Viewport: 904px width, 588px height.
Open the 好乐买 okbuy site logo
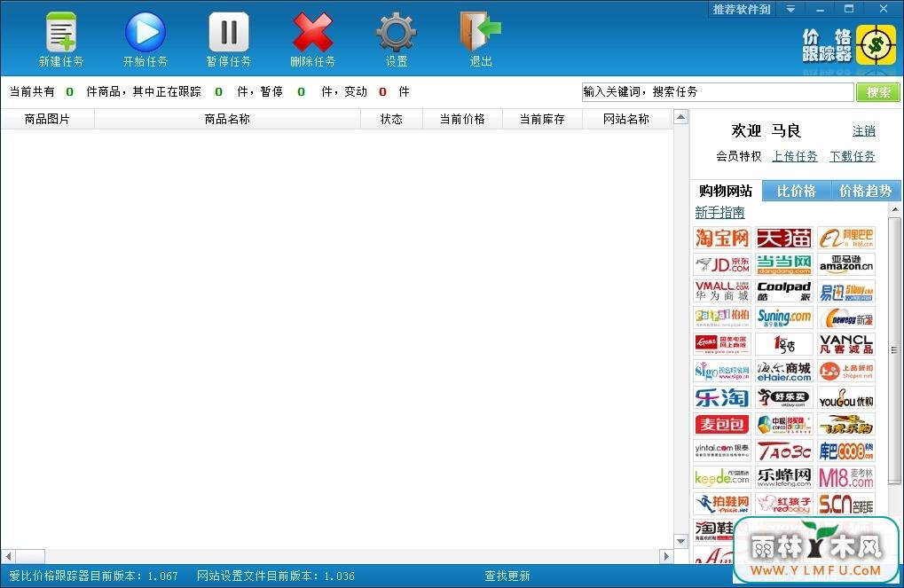click(784, 397)
